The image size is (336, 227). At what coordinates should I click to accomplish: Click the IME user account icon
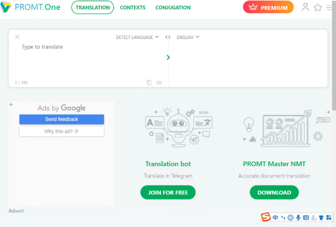pos(314,218)
